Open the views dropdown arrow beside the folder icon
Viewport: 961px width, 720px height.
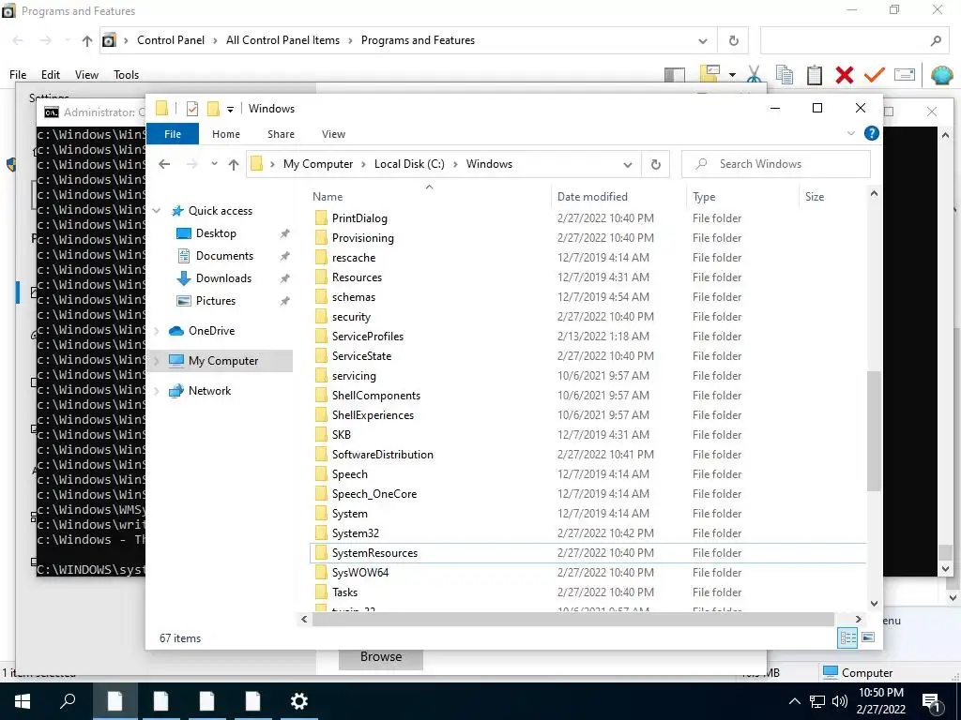[x=732, y=75]
